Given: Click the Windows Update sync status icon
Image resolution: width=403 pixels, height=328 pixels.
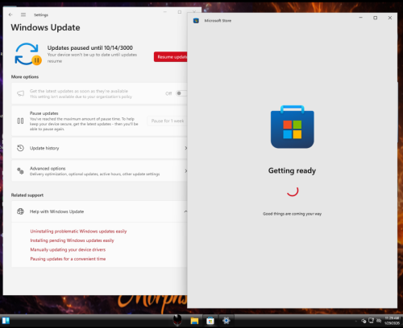Looking at the screenshot, I should (x=28, y=54).
